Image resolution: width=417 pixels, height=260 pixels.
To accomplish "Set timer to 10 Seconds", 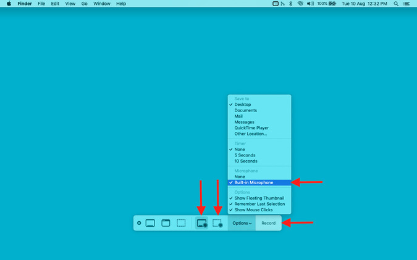I will (x=259, y=161).
